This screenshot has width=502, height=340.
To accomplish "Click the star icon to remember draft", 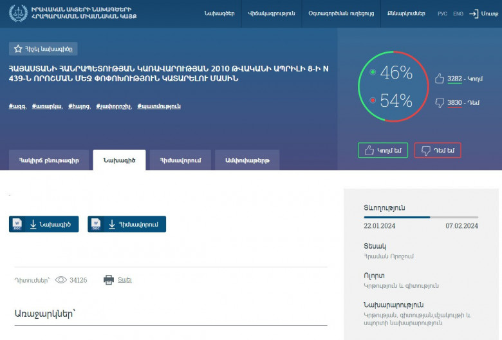I will tap(18, 48).
